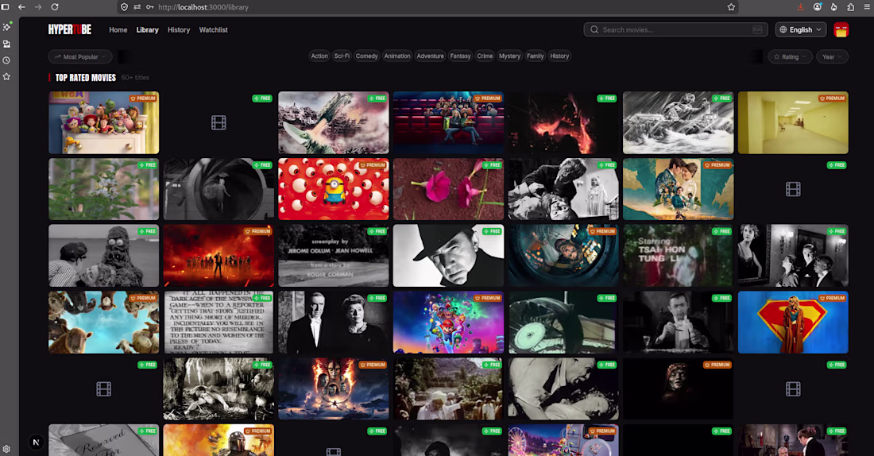Open the Tsai Hon Tung credits thumbnail
874x456 pixels.
678,255
